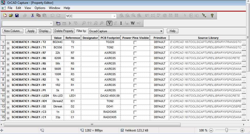Open the View menu
This screenshot has width=250, height=134.
tap(28, 8)
